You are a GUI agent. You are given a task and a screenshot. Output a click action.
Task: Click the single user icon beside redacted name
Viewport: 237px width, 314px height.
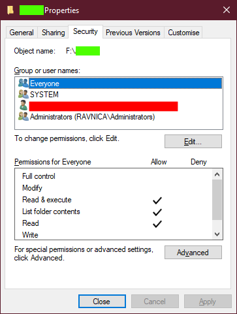[24, 105]
